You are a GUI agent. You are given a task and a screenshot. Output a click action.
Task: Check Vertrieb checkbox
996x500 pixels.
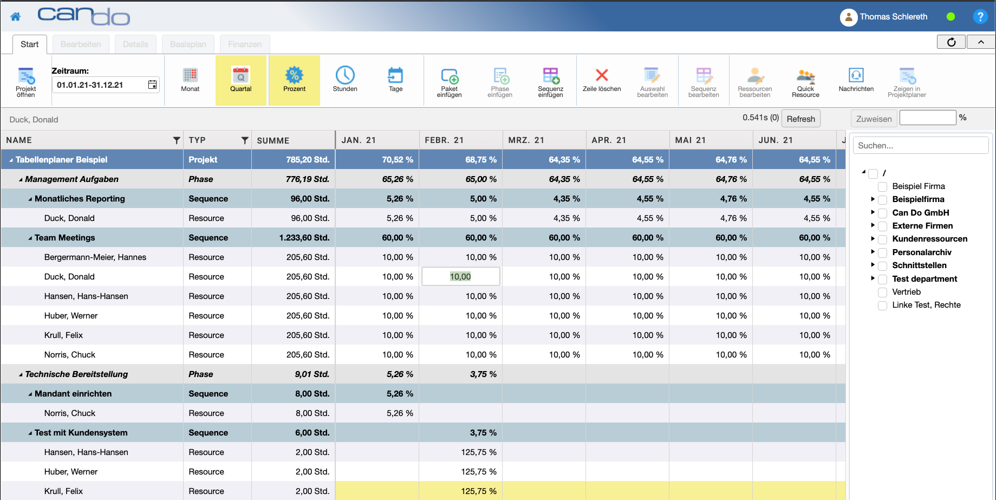coord(882,292)
